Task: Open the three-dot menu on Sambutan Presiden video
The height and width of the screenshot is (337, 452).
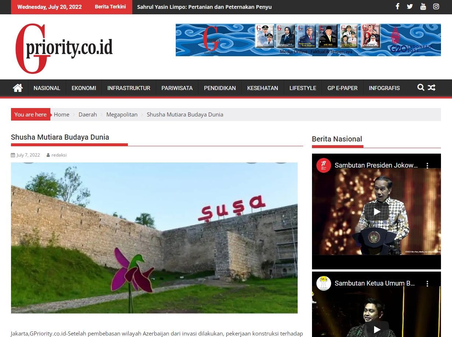Action: click(x=427, y=166)
